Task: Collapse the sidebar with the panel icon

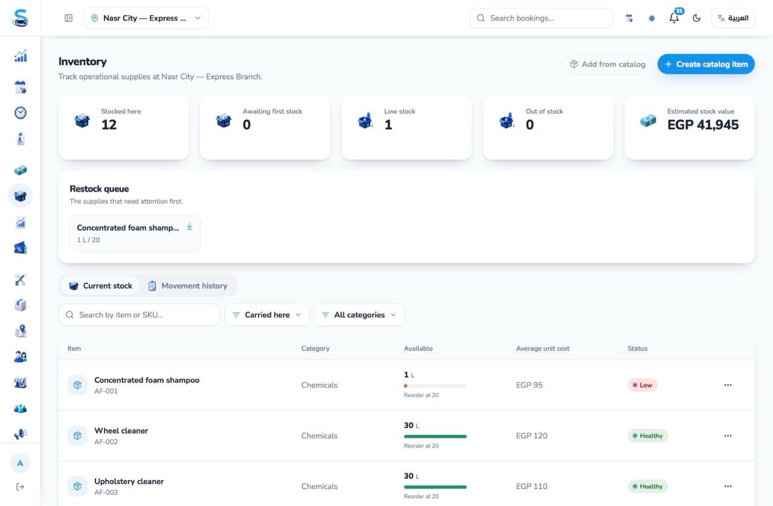Action: click(68, 18)
